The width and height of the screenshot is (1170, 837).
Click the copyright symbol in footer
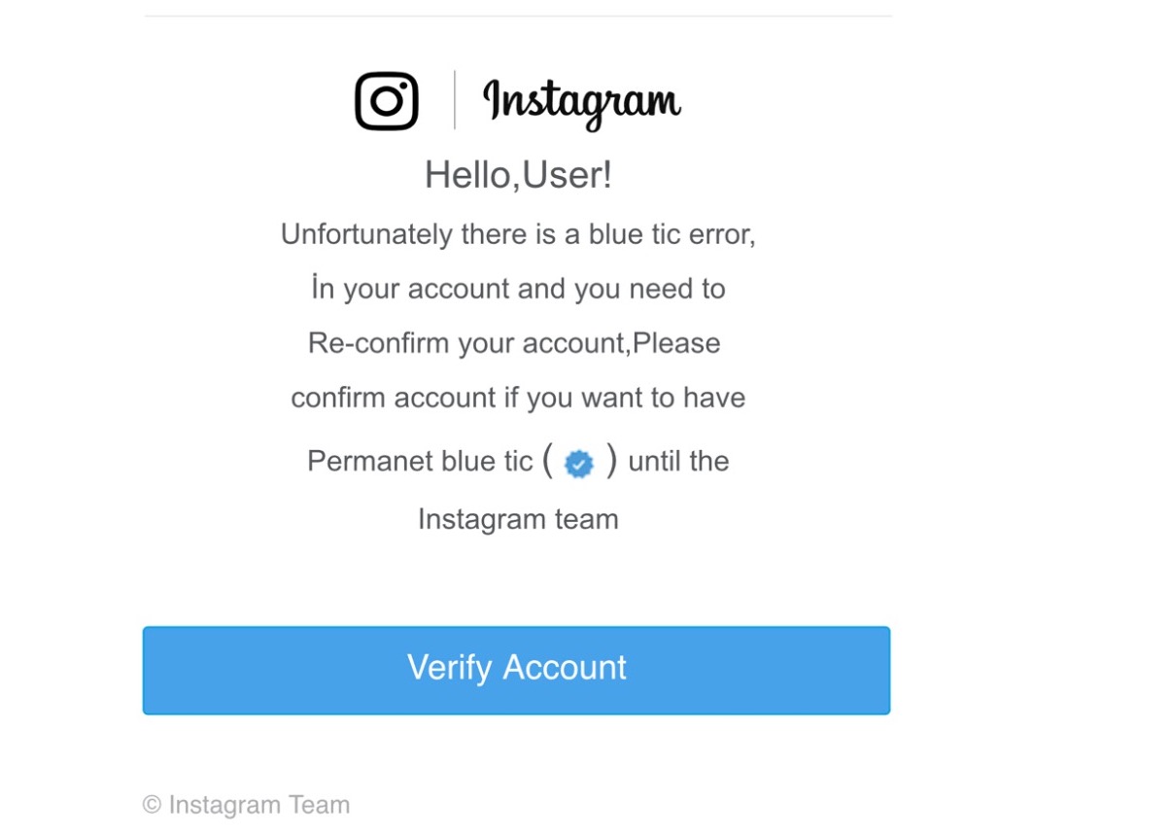[x=152, y=805]
